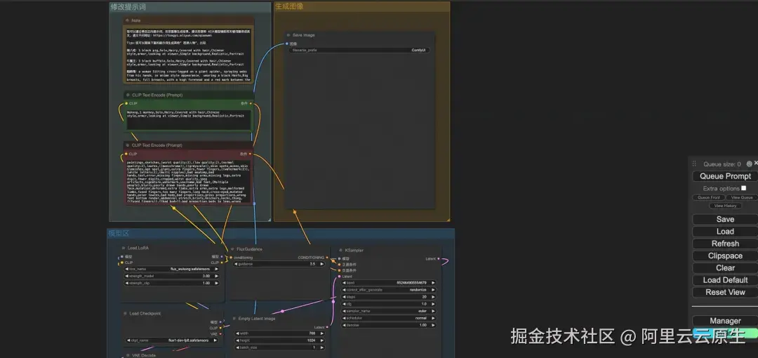Select the 生成图像 group title
758x358 pixels.
click(x=290, y=6)
